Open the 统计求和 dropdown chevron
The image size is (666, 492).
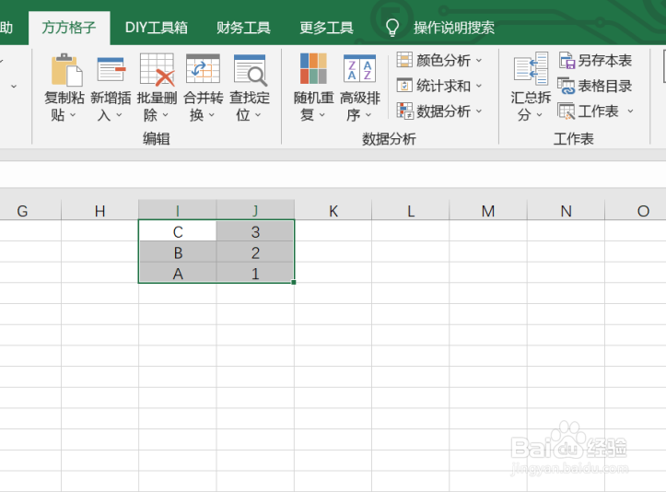coord(479,86)
